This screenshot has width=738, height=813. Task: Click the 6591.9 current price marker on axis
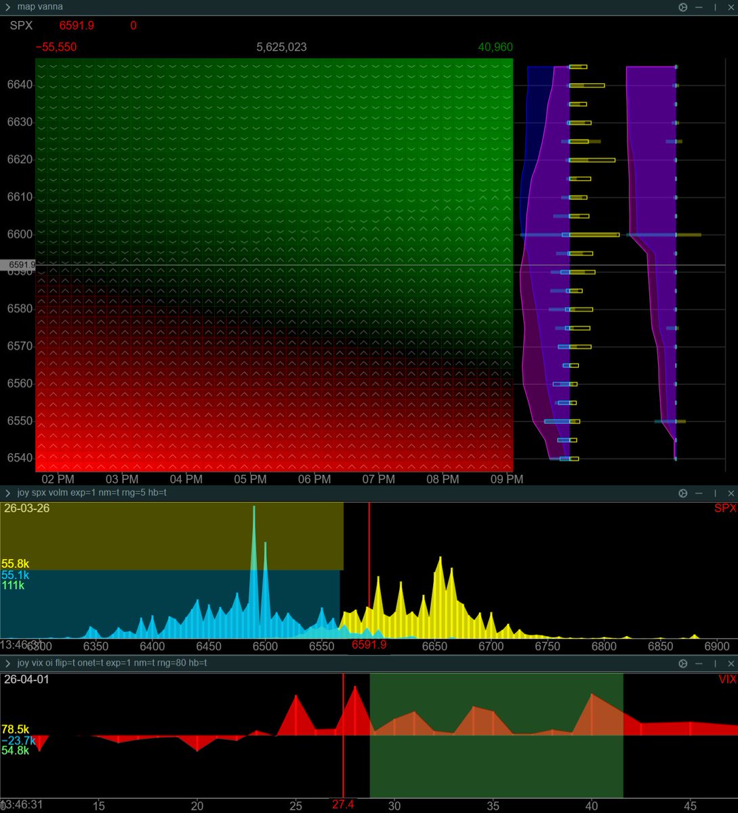[18, 265]
